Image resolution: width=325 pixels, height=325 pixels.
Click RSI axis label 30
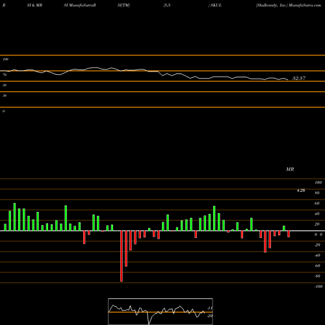point(5,96)
